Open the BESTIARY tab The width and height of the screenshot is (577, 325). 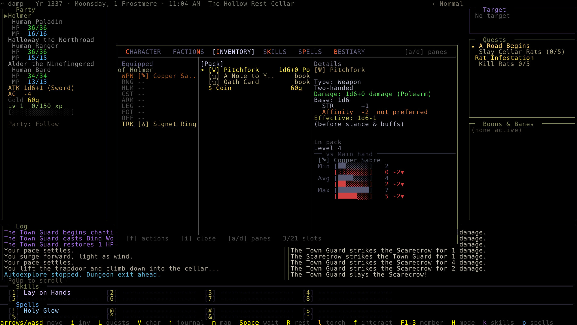coord(349,52)
